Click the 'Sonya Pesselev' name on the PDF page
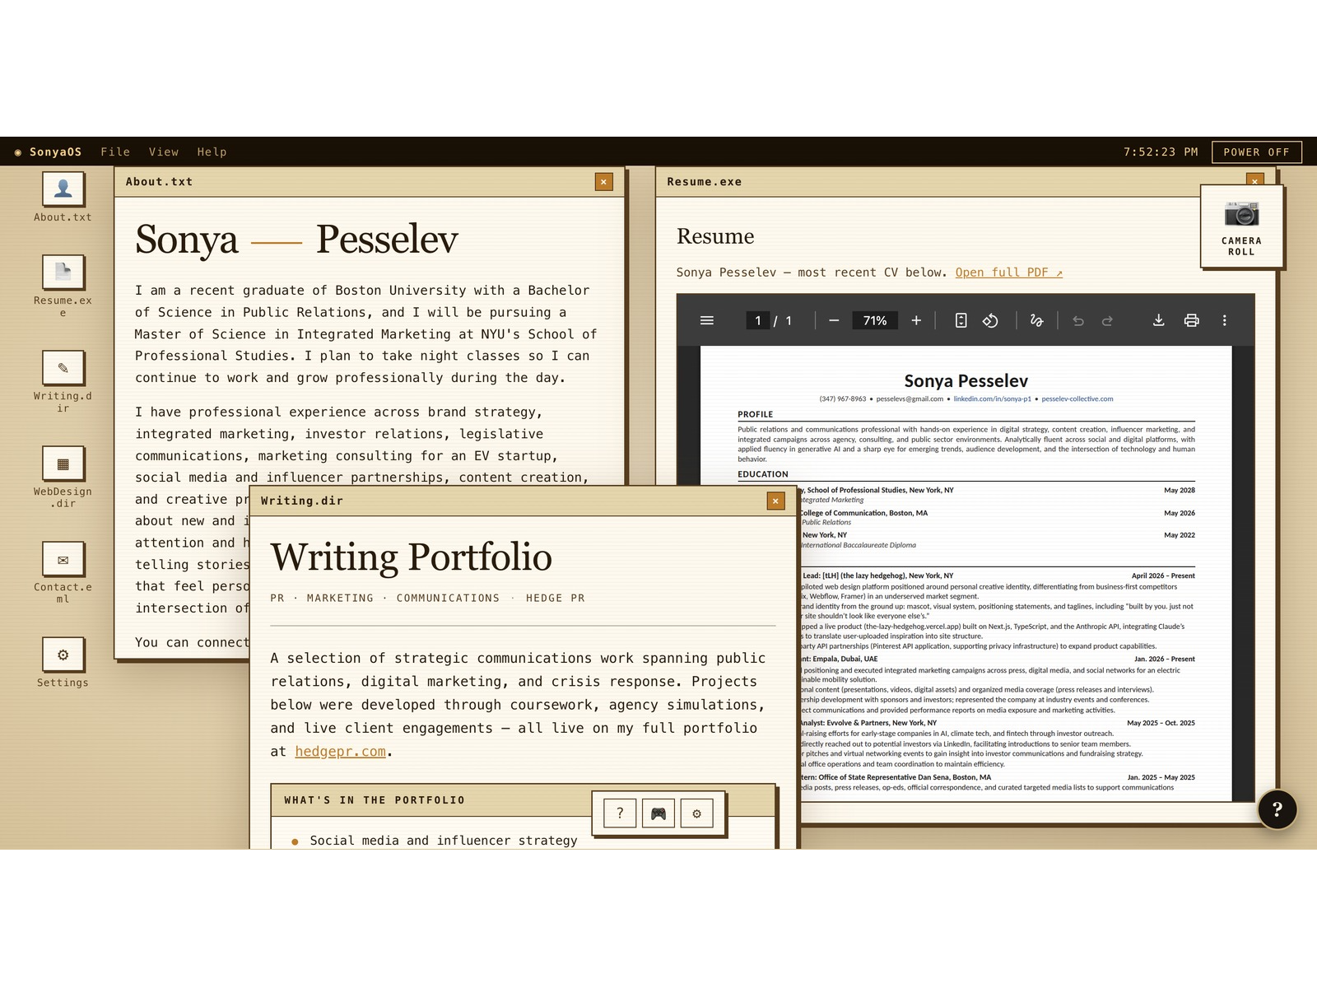 (x=966, y=381)
